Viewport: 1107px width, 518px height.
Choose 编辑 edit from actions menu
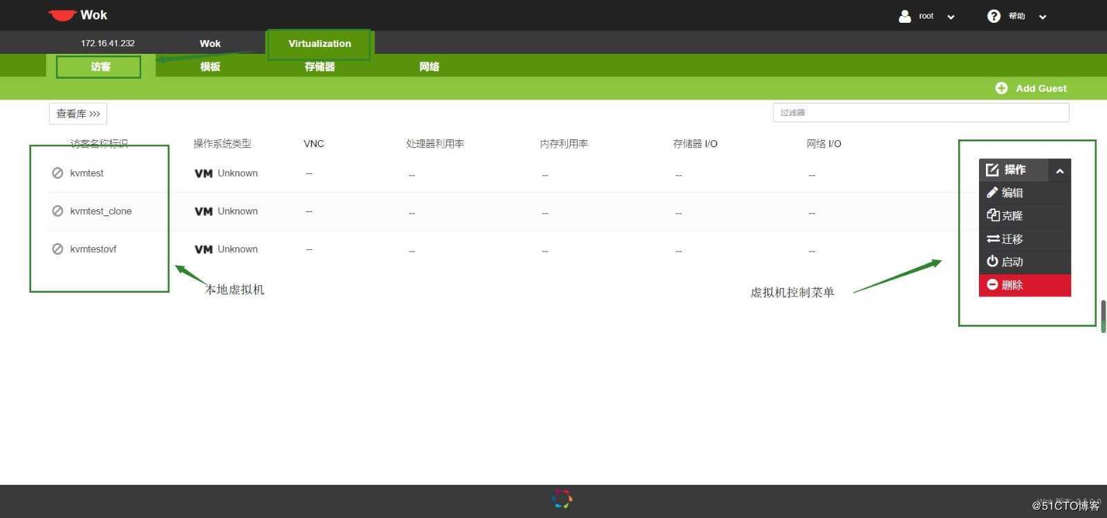pos(1025,193)
